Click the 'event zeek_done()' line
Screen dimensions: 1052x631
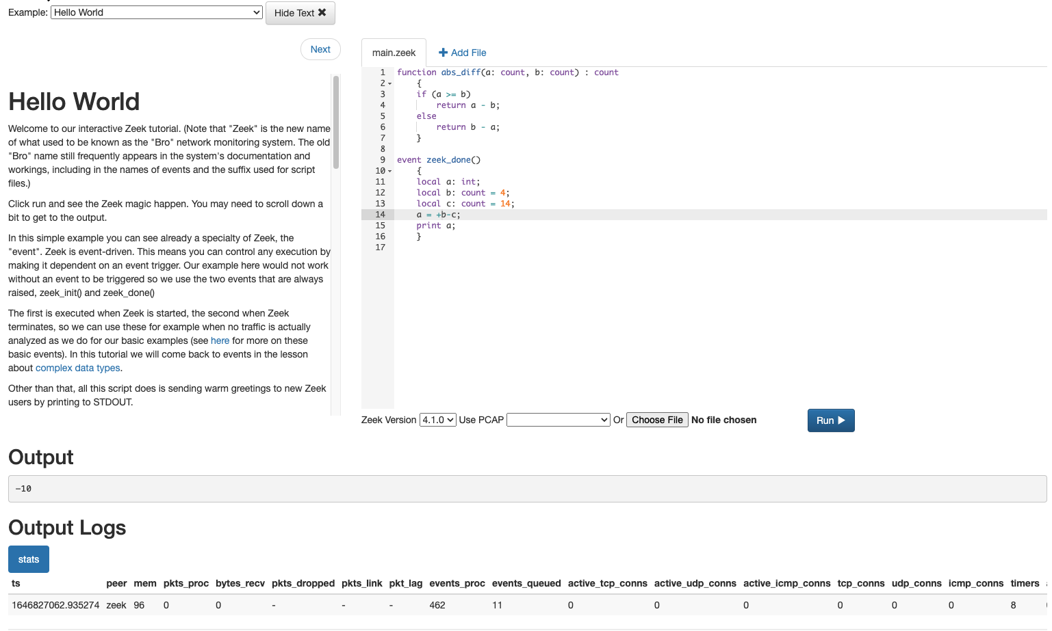(x=439, y=160)
